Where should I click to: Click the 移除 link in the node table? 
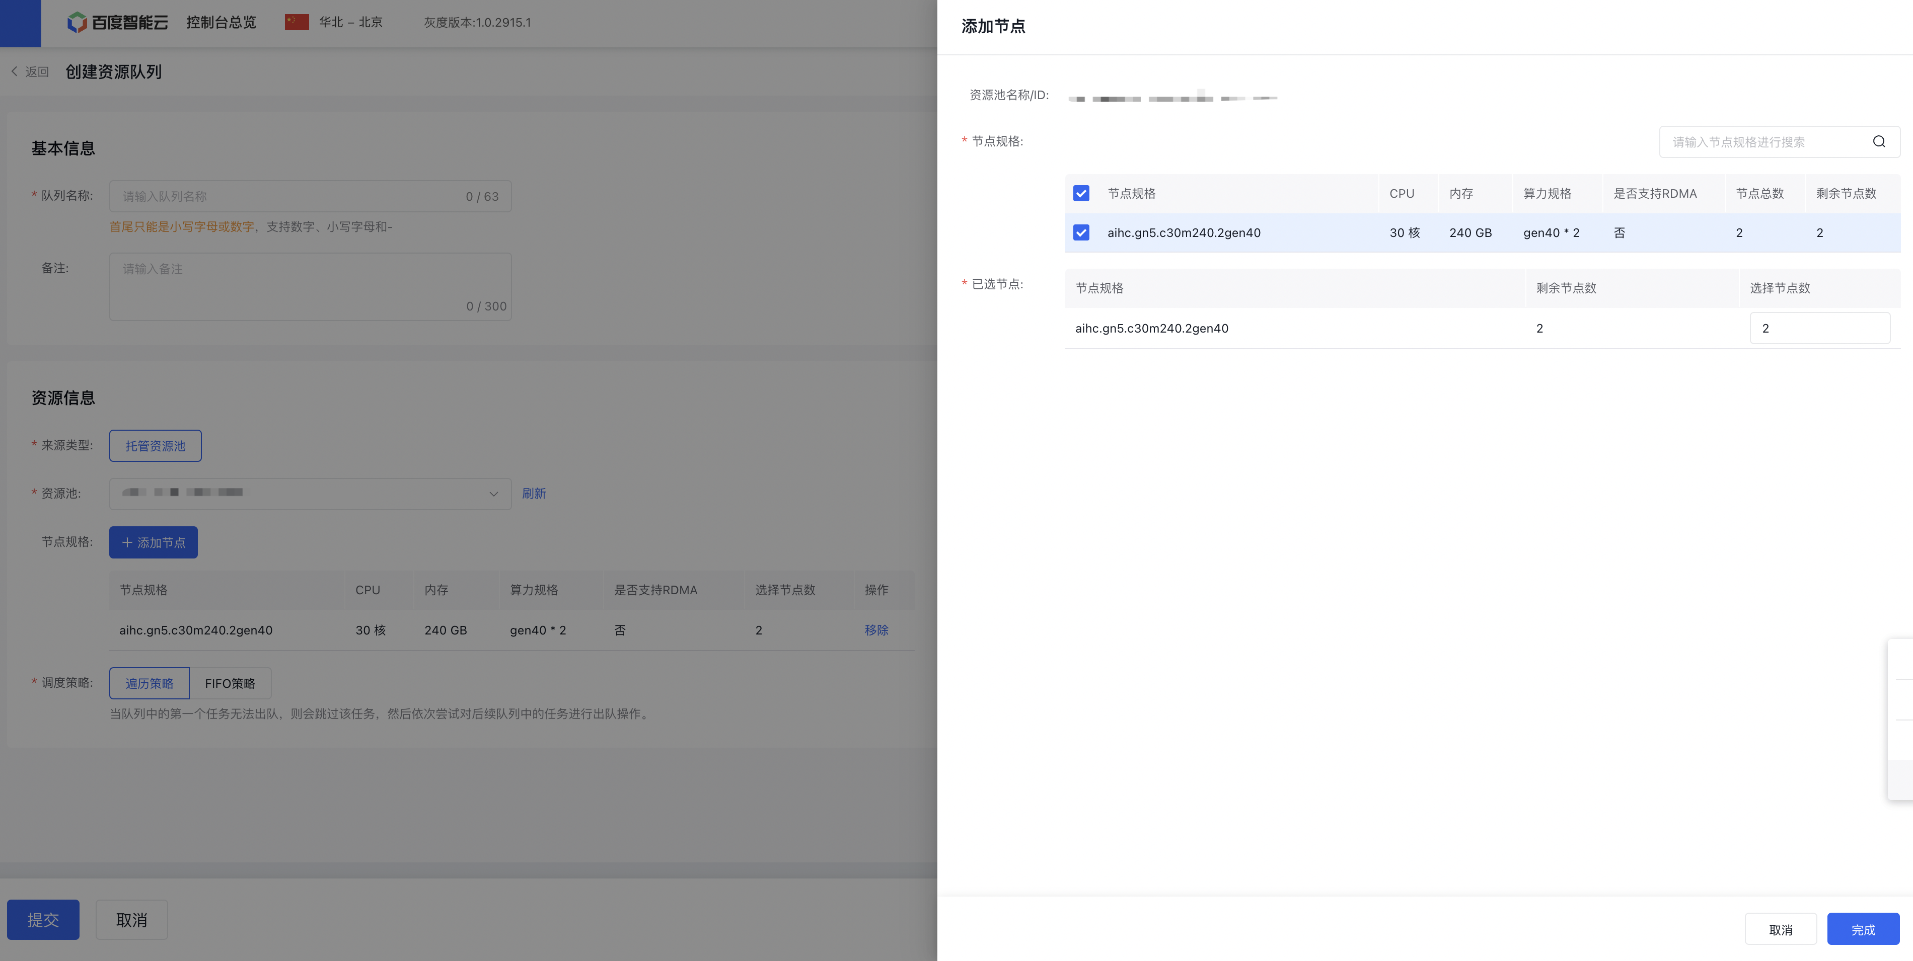[x=876, y=630]
